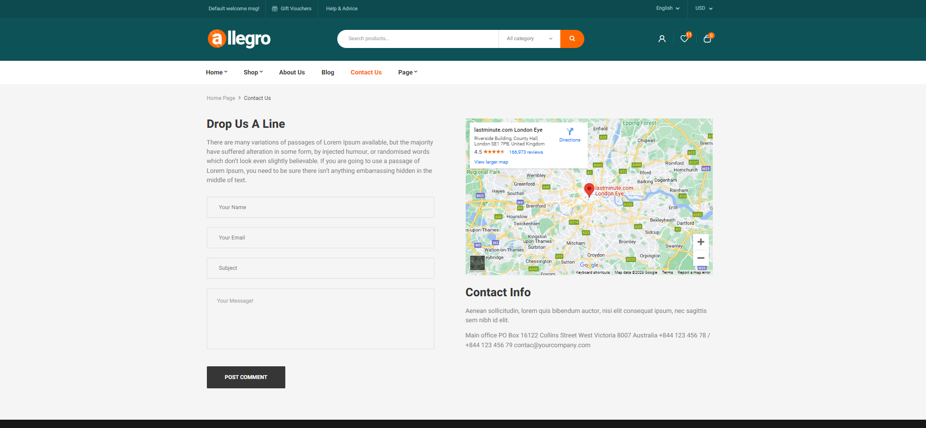This screenshot has width=926, height=428.
Task: Click the orange search button
Action: tap(572, 39)
